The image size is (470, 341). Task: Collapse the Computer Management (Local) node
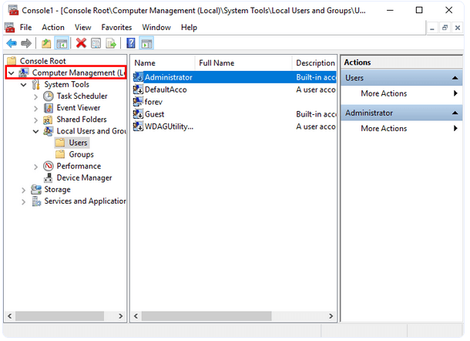11,73
